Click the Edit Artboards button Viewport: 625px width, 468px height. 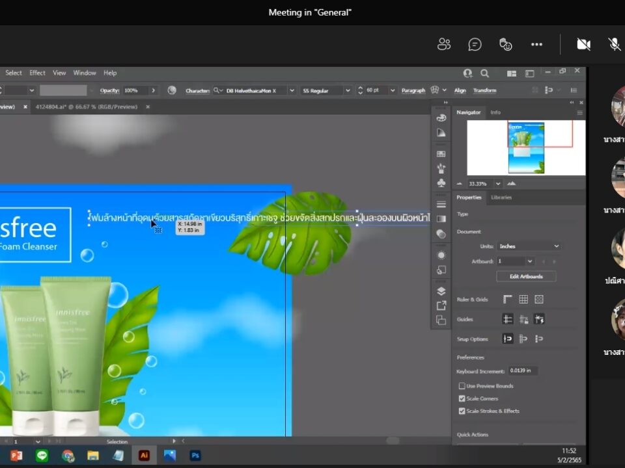click(526, 276)
